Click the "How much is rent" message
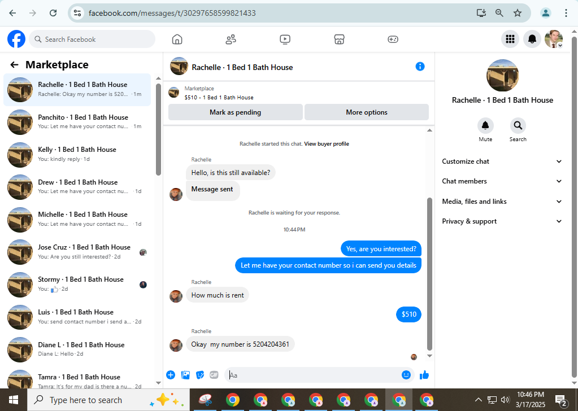 (x=218, y=295)
